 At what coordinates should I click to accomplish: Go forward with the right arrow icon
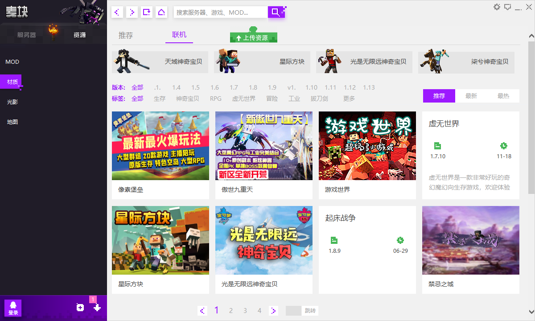point(132,12)
